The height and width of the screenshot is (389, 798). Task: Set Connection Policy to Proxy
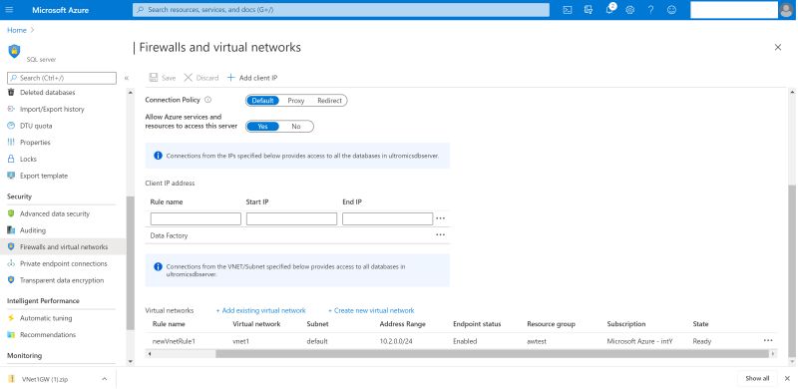[x=295, y=101]
